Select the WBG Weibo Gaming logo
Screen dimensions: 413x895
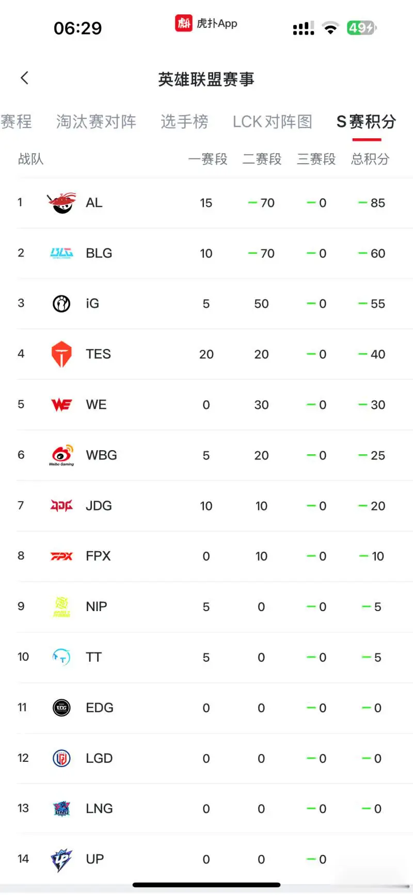click(x=61, y=455)
